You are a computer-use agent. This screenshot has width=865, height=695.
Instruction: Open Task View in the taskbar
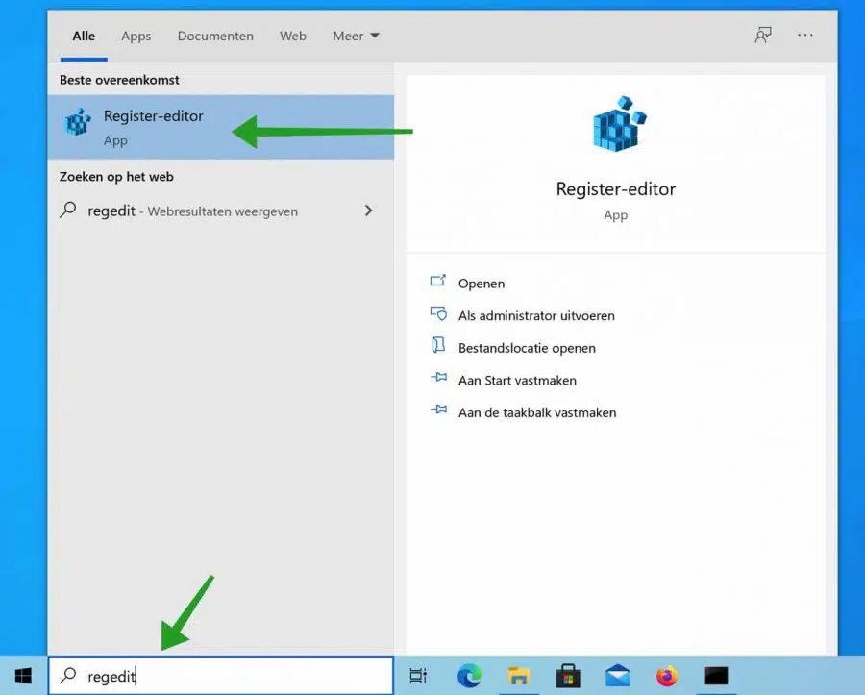418,676
